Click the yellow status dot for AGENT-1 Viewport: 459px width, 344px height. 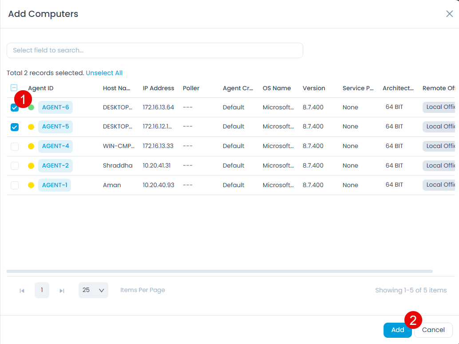[x=31, y=185]
